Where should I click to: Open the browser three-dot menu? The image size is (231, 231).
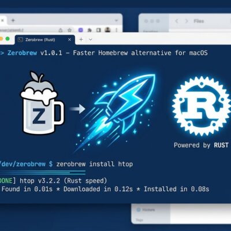[117, 30]
